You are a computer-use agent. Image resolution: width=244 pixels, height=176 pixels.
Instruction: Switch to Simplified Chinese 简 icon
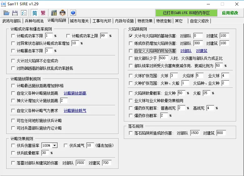click(x=34, y=13)
